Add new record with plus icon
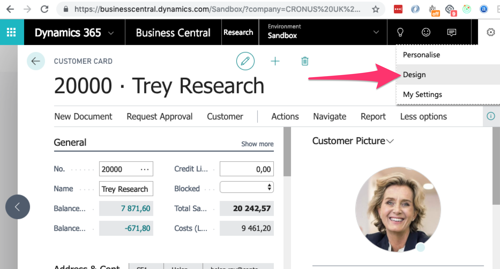Screen dimensions: 500x269 [x=275, y=61]
